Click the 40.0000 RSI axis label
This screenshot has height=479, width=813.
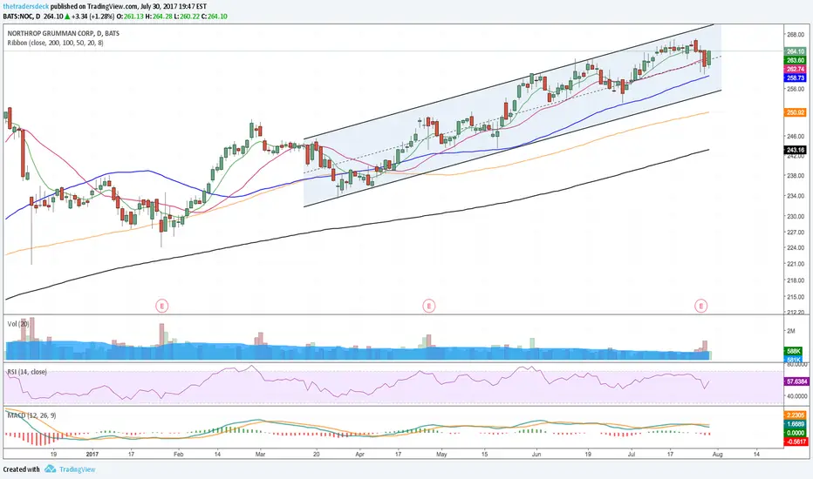coord(797,396)
